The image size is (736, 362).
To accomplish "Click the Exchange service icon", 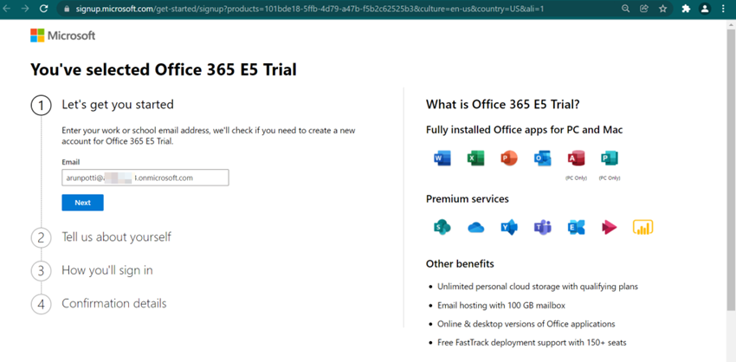I will [x=576, y=227].
